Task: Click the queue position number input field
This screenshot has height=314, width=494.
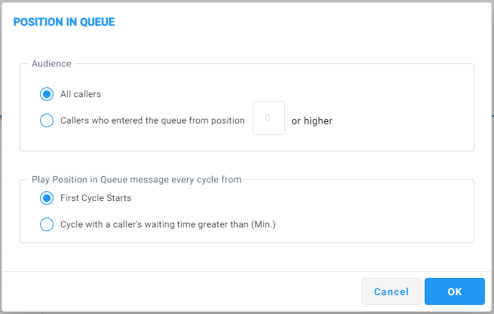Action: [x=268, y=118]
